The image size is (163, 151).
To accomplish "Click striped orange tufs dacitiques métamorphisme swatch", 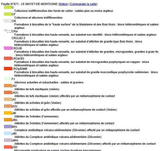I will point(8,93).
